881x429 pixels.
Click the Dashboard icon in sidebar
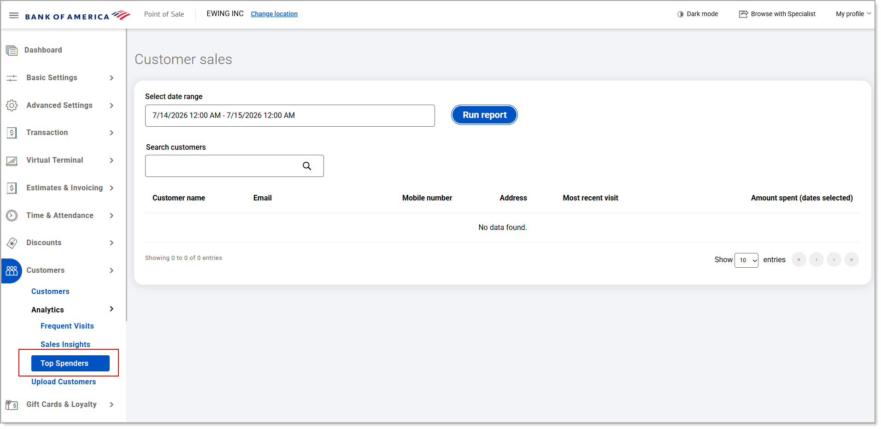(x=12, y=50)
